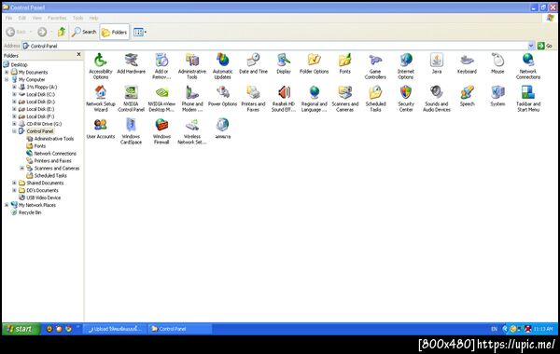Open NVIDIA nView Desktop Manager
This screenshot has height=354, width=560.
coord(161,99)
